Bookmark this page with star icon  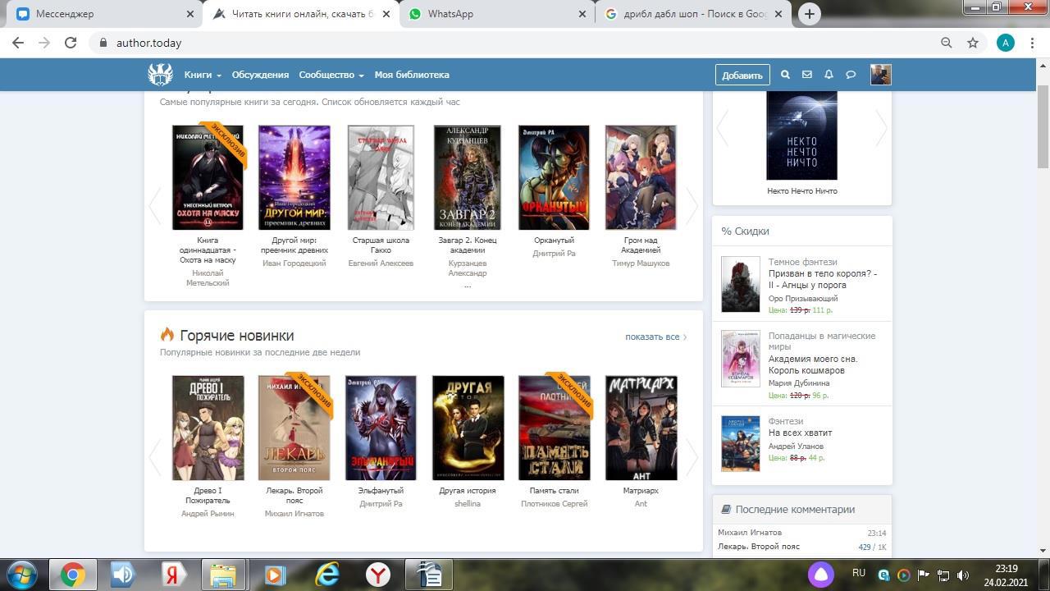tap(973, 43)
